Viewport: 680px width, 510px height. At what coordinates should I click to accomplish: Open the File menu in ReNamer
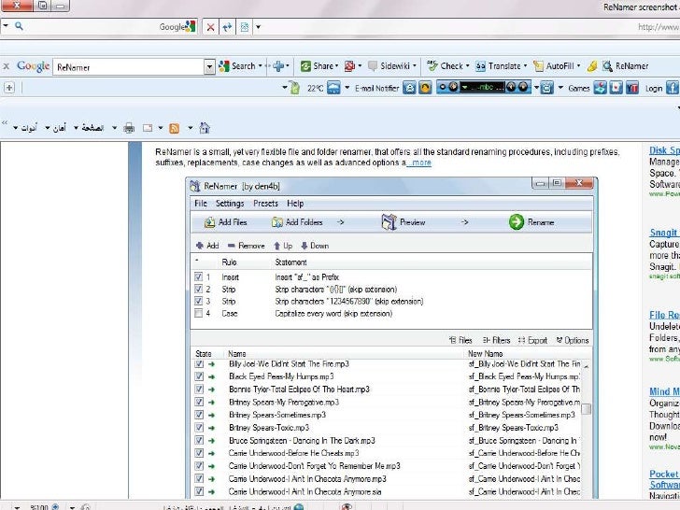pyautogui.click(x=200, y=204)
